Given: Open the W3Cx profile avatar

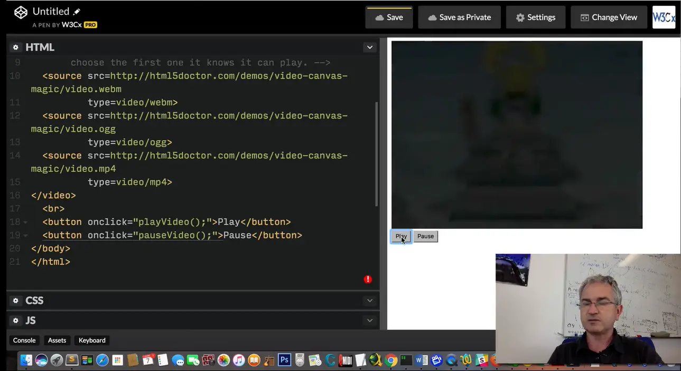Looking at the screenshot, I should pos(664,17).
